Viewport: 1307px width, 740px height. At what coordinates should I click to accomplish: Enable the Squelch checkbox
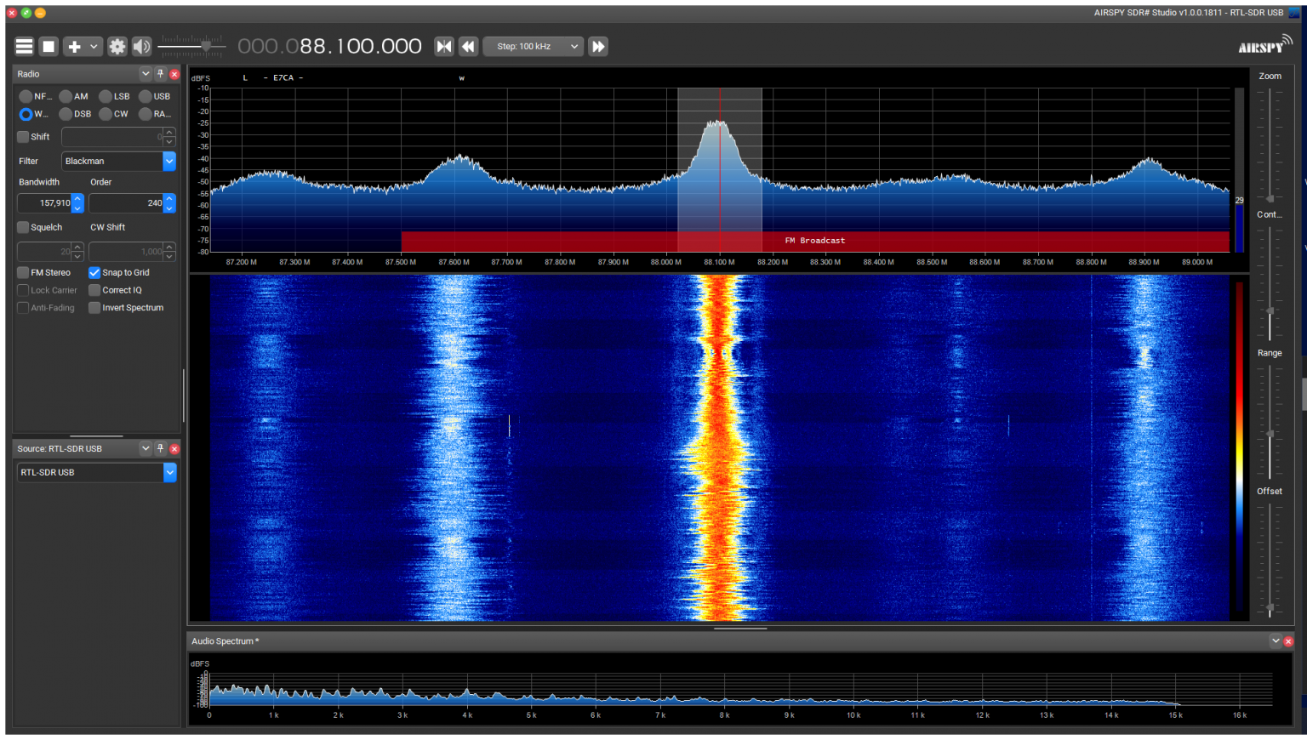point(23,228)
